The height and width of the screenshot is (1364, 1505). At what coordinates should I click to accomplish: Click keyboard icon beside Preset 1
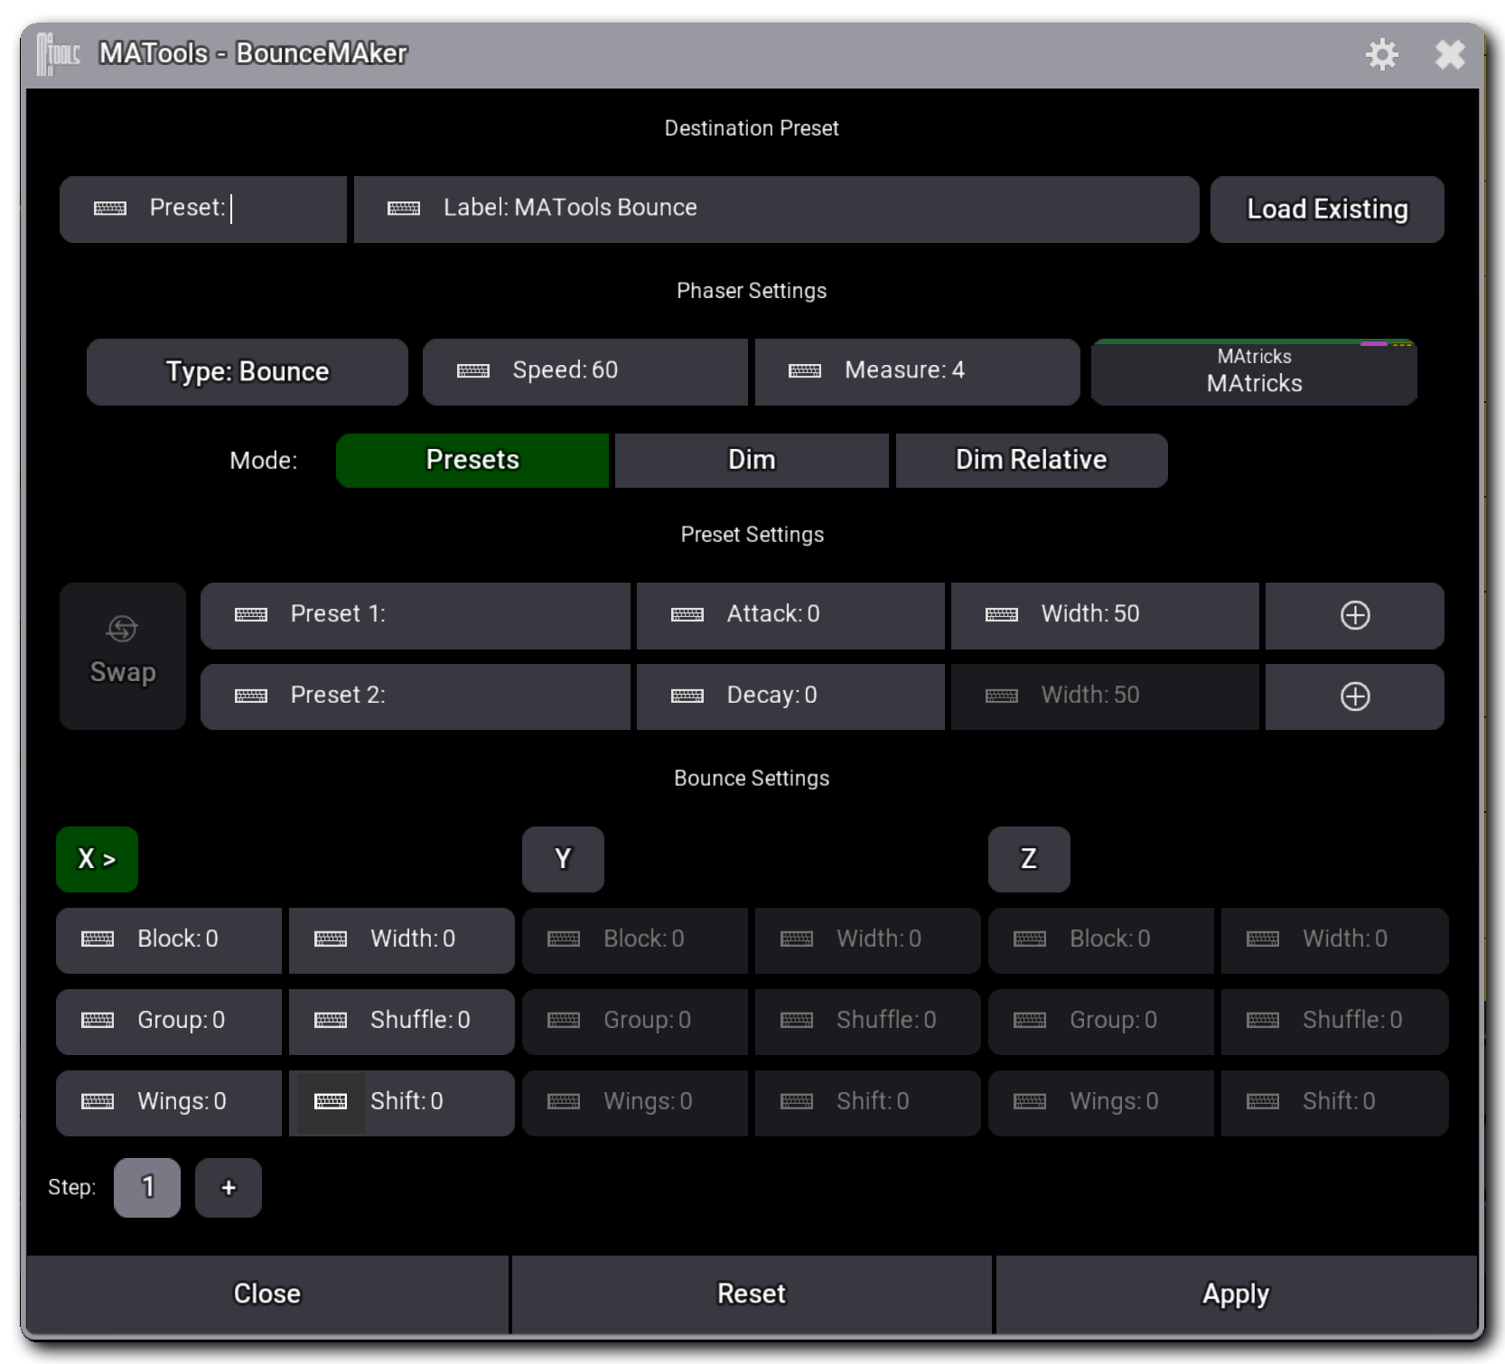coord(251,615)
